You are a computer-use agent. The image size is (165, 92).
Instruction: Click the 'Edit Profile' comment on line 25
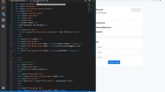tap(27, 62)
